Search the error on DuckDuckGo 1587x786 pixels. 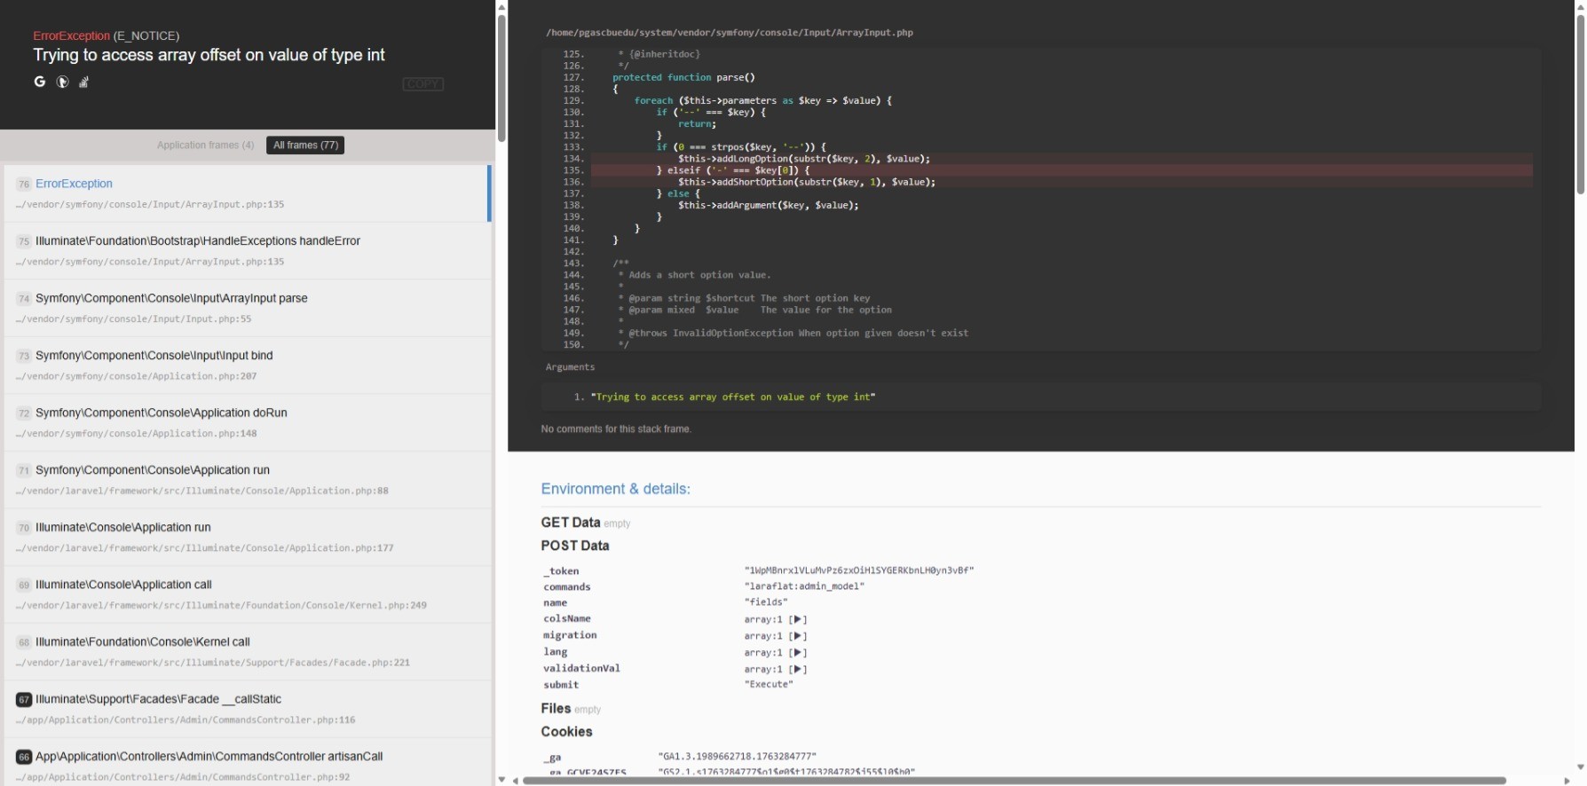(62, 82)
